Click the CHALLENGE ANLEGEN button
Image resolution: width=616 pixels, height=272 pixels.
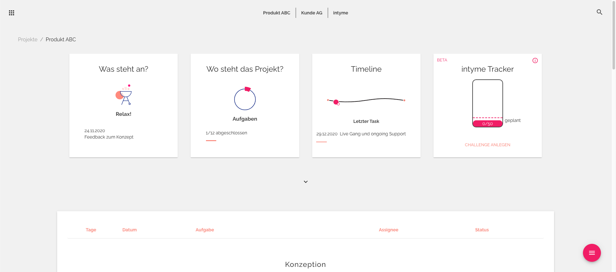pyautogui.click(x=487, y=145)
